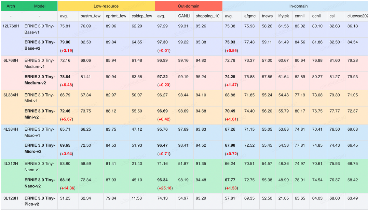Click the In-domain header cell
The width and height of the screenshot is (369, 211).
(295, 6)
